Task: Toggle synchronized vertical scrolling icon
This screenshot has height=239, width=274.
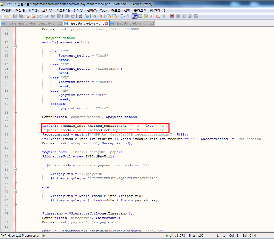Action: coord(109,16)
